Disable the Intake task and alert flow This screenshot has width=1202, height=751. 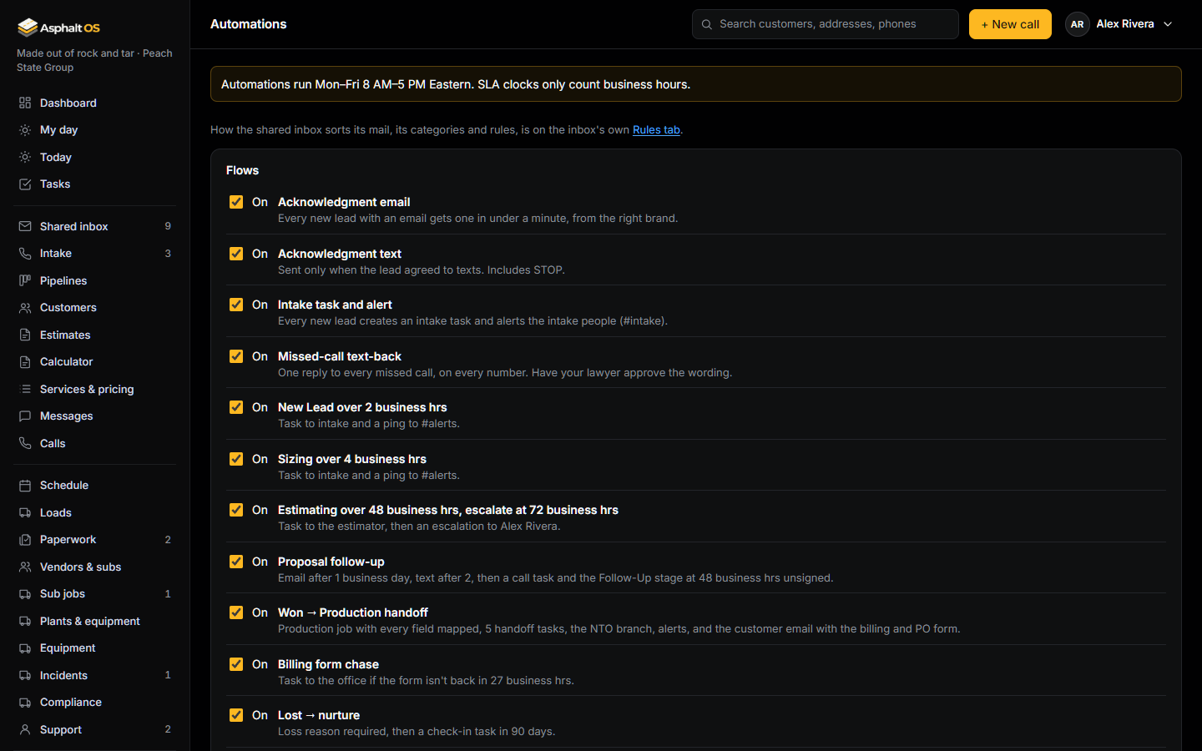tap(236, 305)
